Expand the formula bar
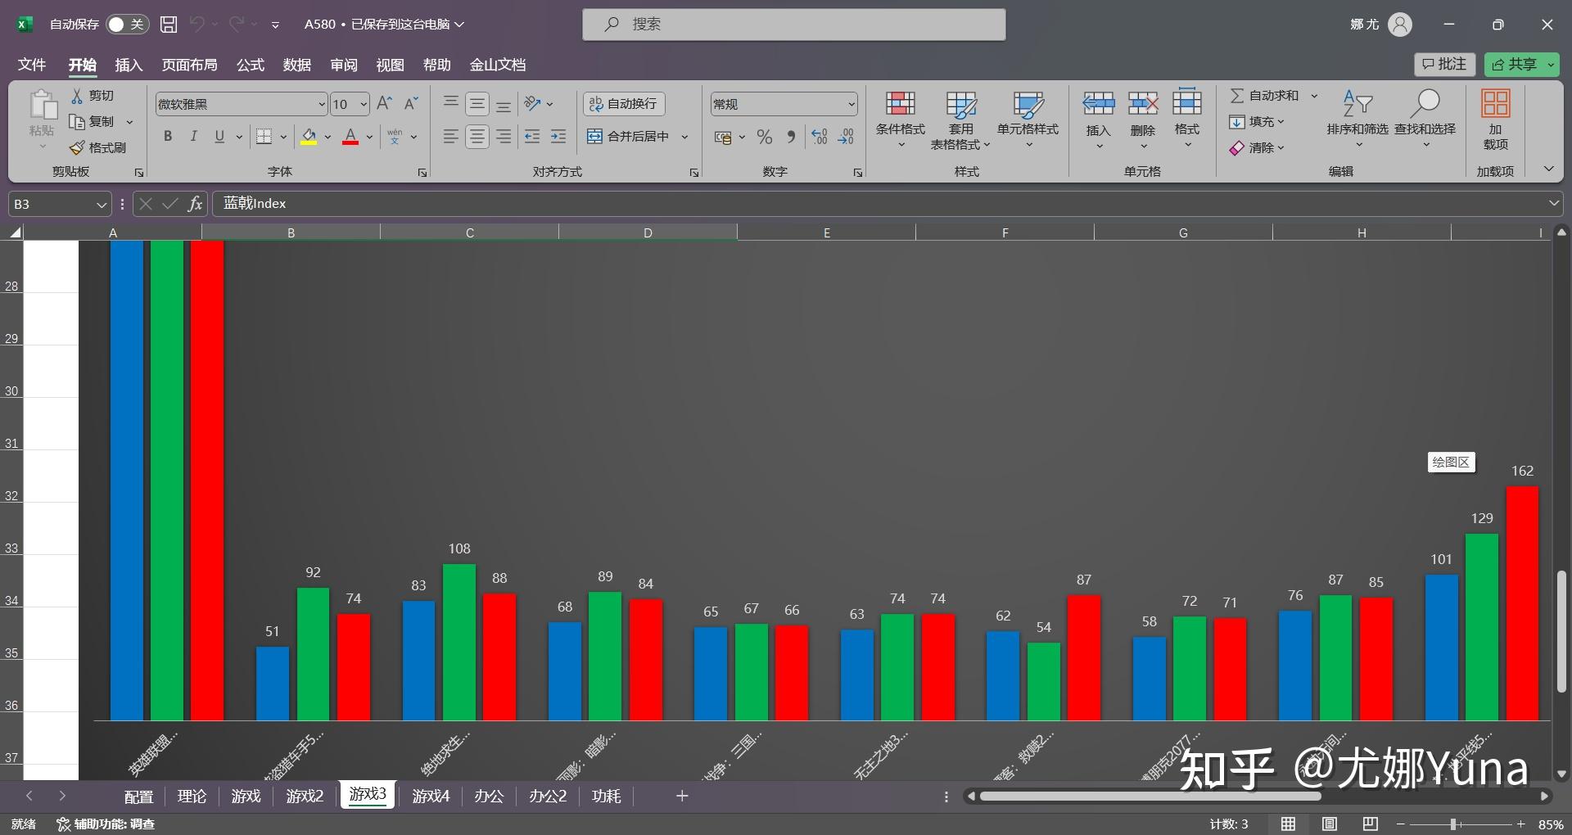The height and width of the screenshot is (835, 1572). (1553, 203)
